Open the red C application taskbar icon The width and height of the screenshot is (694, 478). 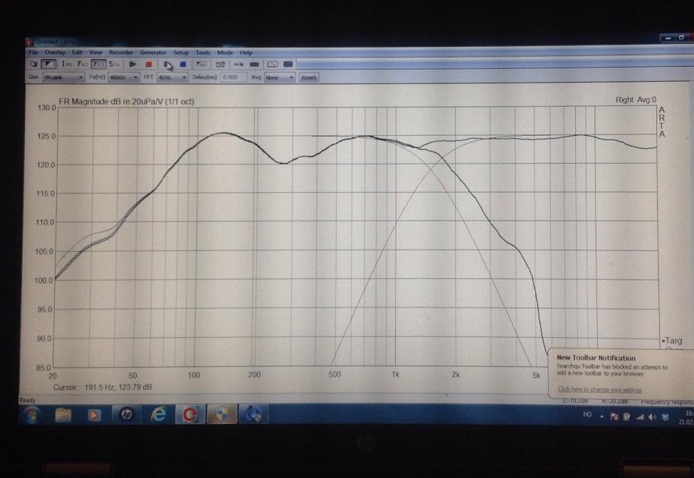pyautogui.click(x=190, y=415)
